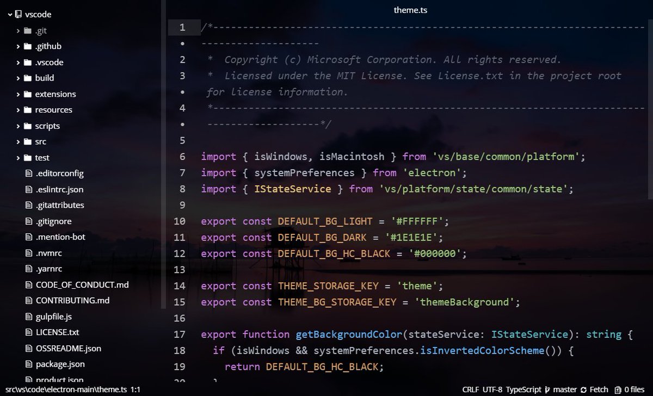Open the TypeScript grammar selector

pyautogui.click(x=523, y=389)
